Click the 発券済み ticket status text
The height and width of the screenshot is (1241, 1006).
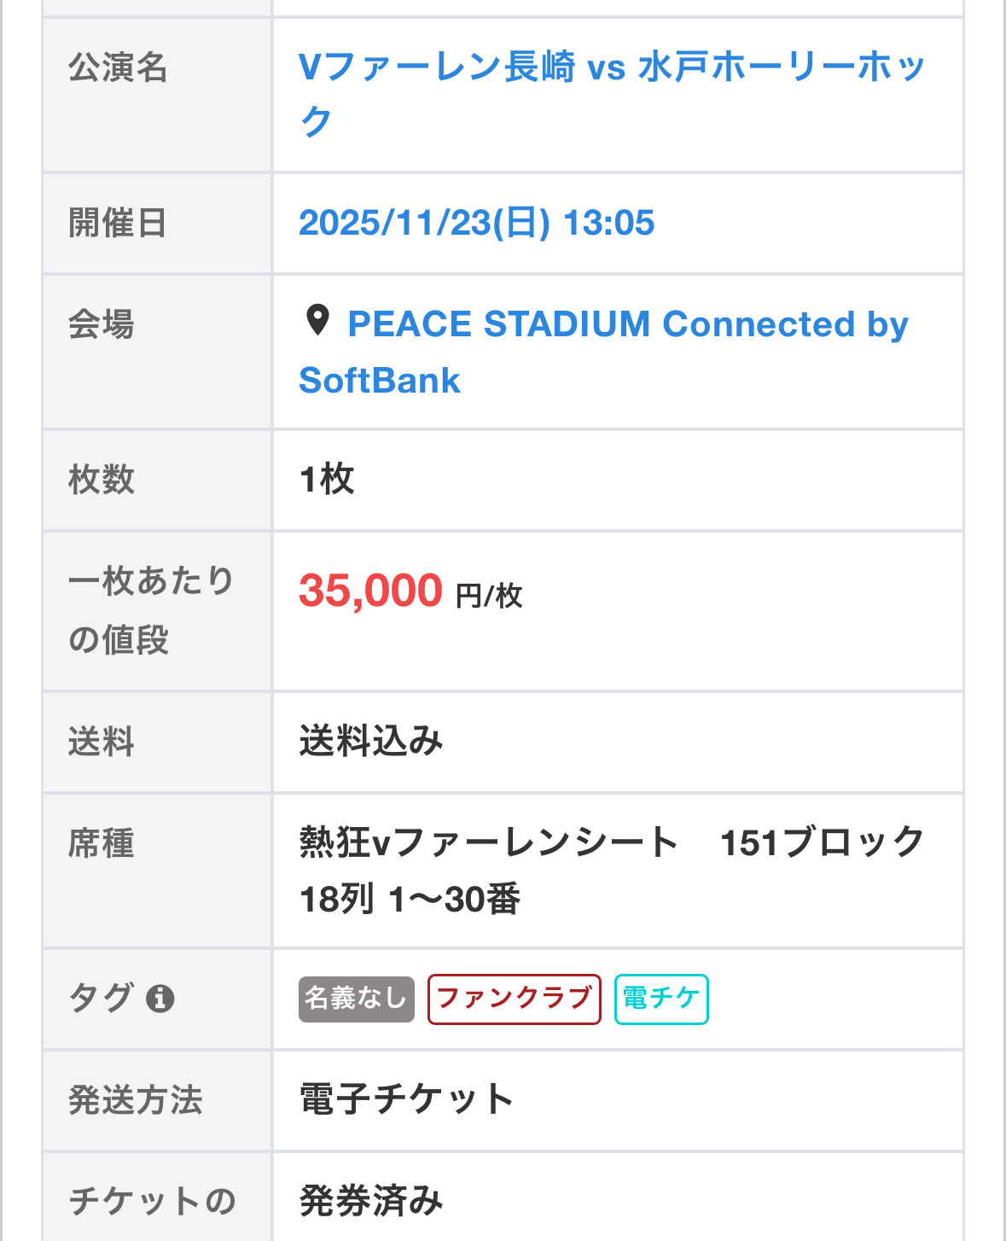coord(371,1201)
